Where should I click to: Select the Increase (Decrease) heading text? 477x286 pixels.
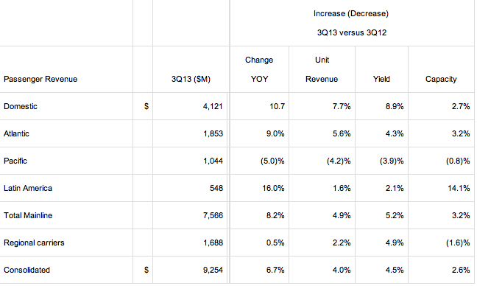351,14
